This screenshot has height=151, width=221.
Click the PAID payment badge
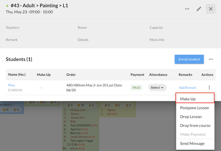click(x=136, y=88)
